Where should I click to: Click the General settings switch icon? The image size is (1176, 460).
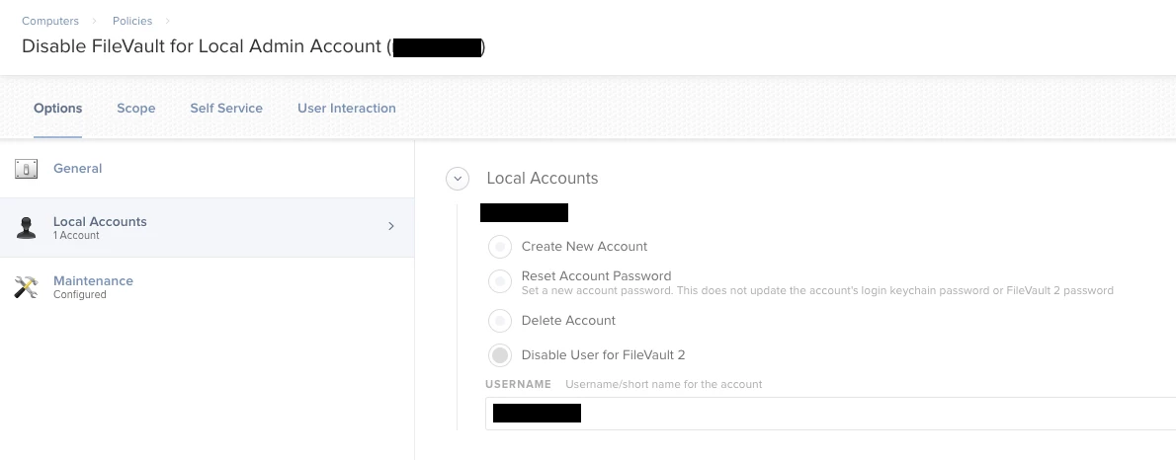[27, 169]
